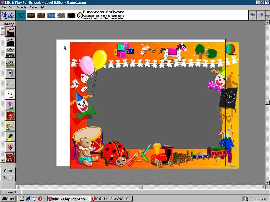Click the toy-frame backdrop in play area
The width and height of the screenshot is (270, 202).
click(154, 105)
